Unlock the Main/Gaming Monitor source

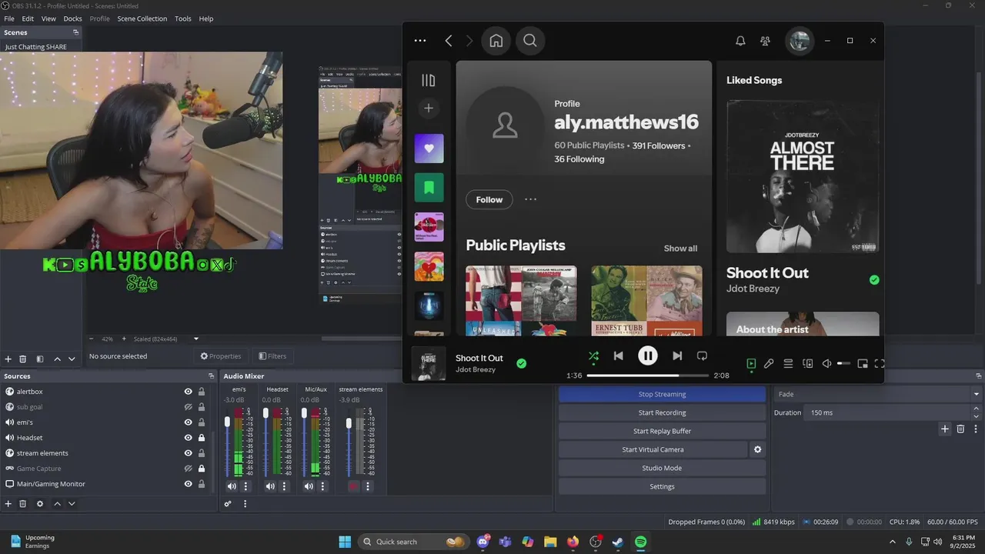[202, 484]
